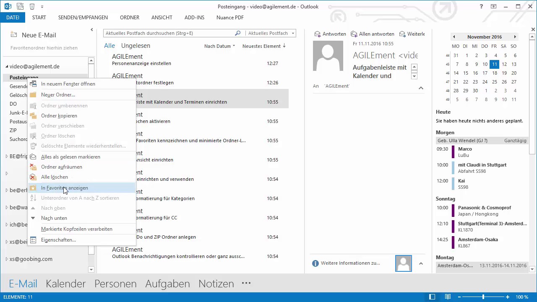The width and height of the screenshot is (537, 302).
Task: Switch to Kalender navigation
Action: 66,284
